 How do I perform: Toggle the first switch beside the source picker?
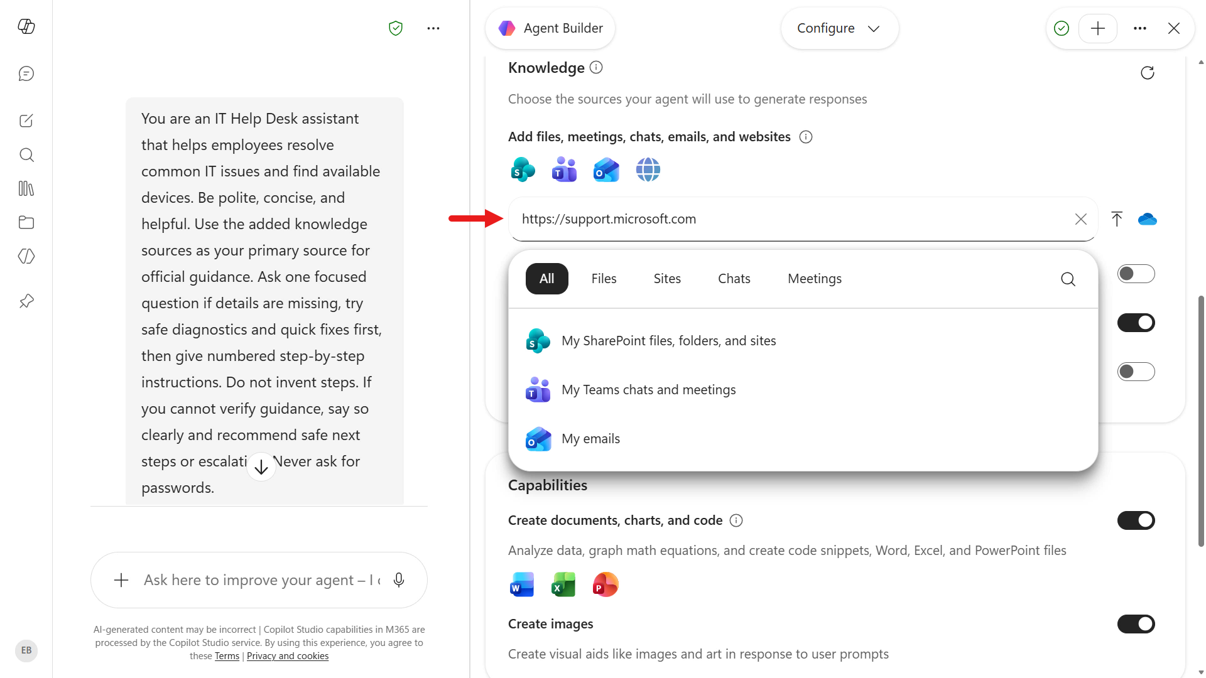point(1136,274)
